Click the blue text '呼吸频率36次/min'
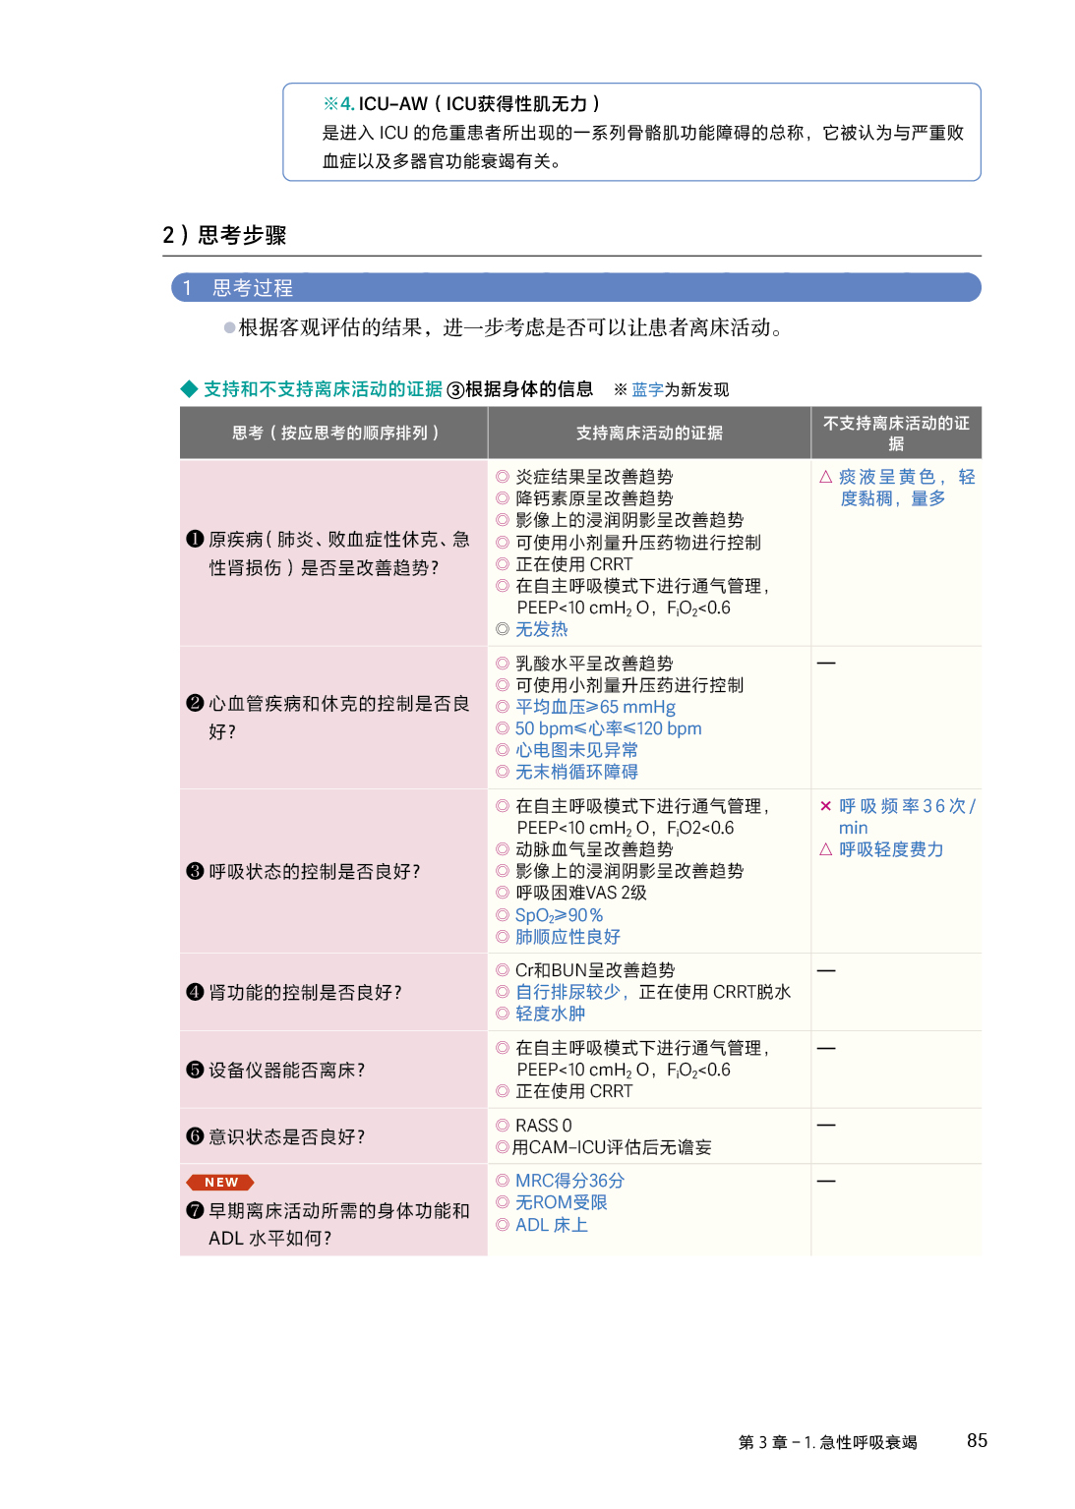This screenshot has width=1075, height=1509. tap(906, 817)
